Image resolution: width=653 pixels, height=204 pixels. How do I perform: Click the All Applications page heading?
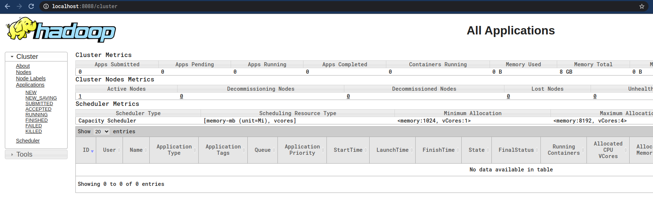click(x=511, y=30)
